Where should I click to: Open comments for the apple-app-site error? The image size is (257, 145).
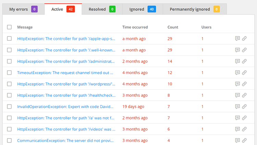coord(237,39)
